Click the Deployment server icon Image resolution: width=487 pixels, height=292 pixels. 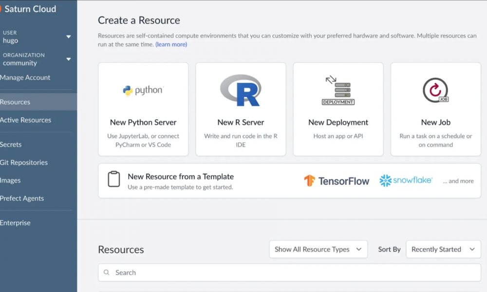tap(338, 91)
